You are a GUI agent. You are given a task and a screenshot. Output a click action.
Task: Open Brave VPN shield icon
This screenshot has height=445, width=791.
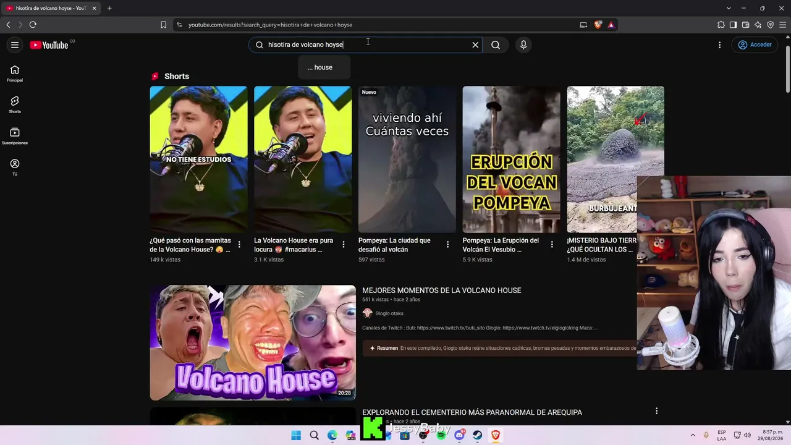pyautogui.click(x=770, y=25)
